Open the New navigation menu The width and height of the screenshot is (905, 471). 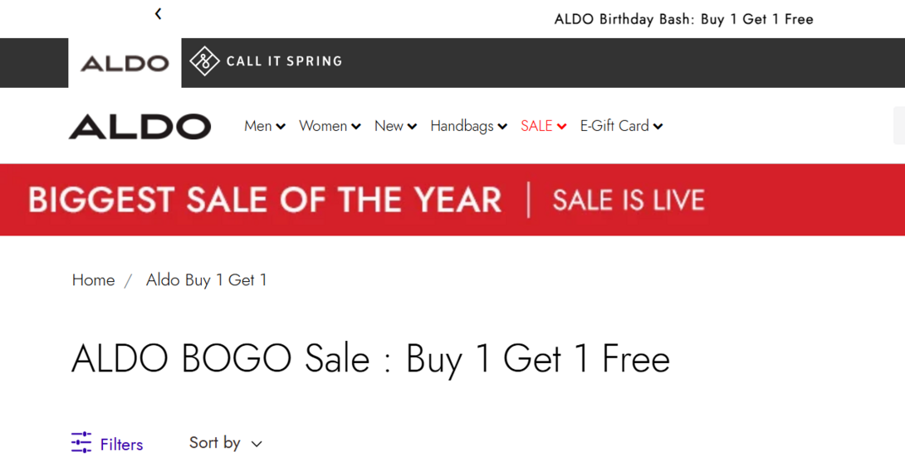tap(389, 126)
